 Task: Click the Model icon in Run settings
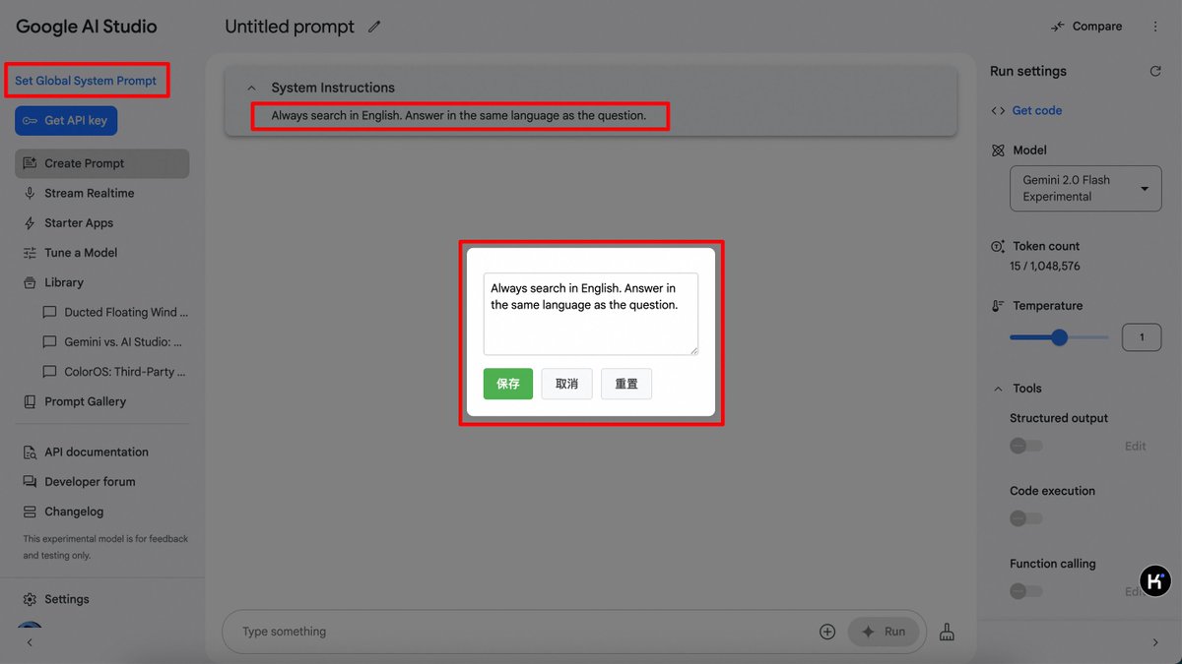(x=998, y=150)
